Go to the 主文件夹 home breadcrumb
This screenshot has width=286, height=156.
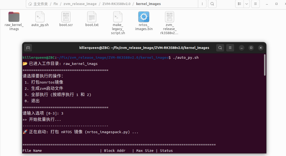point(38,4)
